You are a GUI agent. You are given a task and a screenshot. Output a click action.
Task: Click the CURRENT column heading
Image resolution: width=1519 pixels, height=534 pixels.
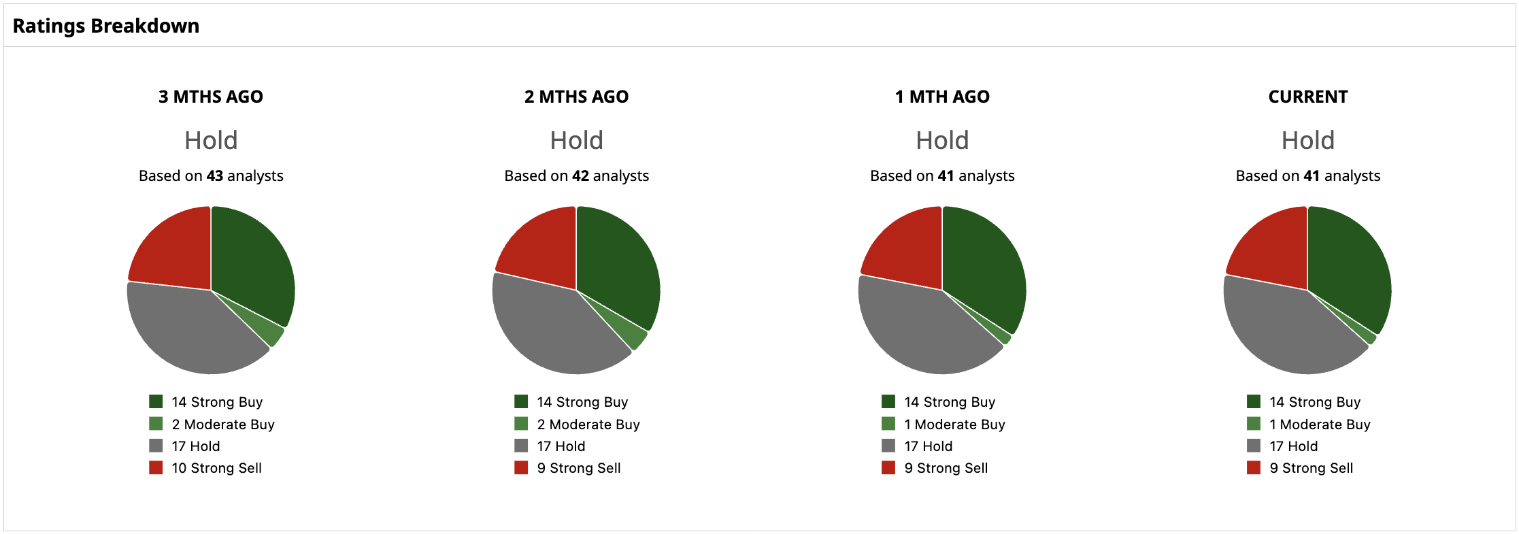(1307, 97)
